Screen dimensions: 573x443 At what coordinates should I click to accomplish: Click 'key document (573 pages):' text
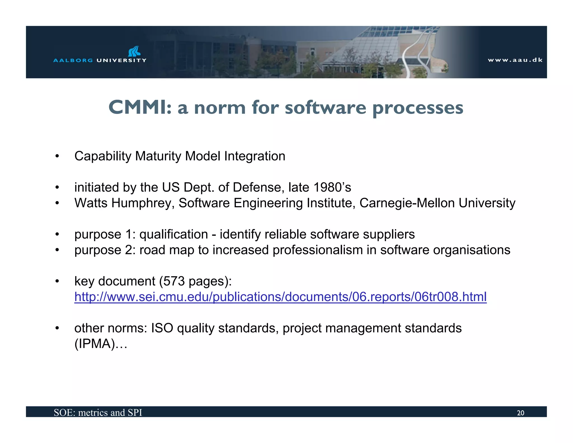click(x=153, y=281)
